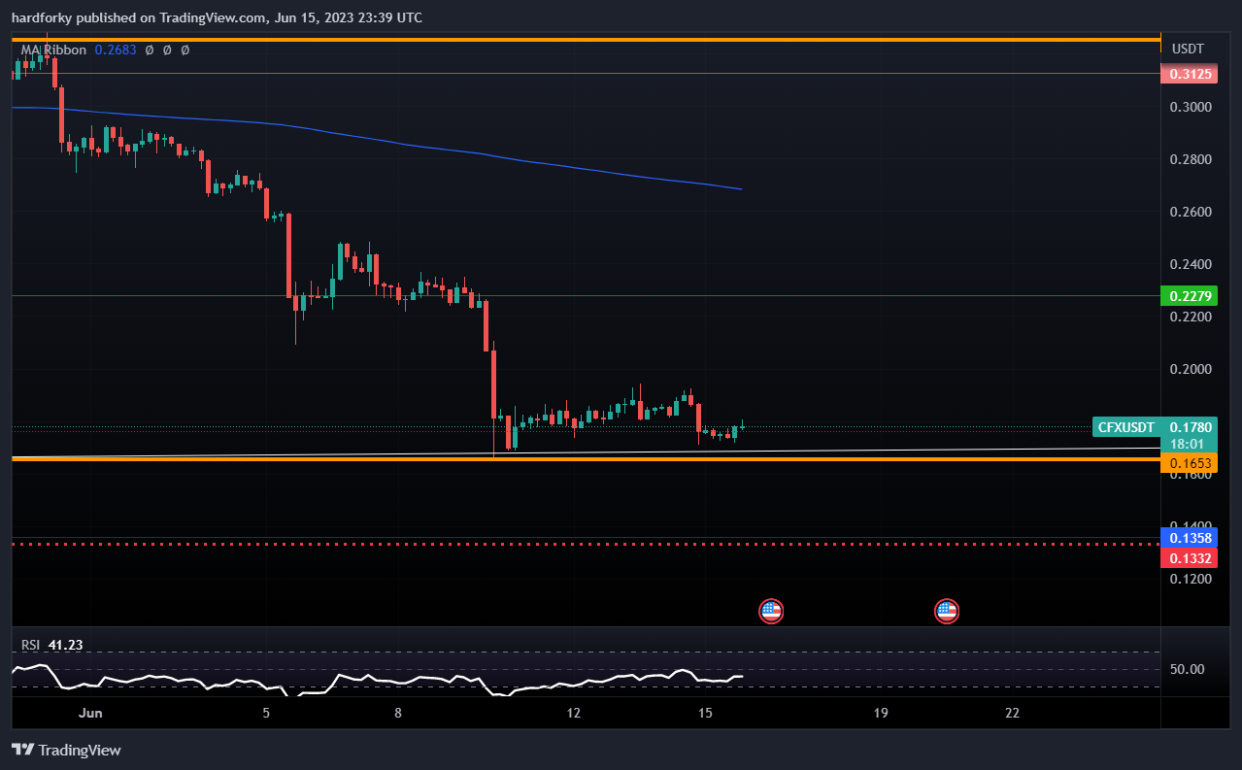
Task: Click the CFXUSDT 0.1780 current price label
Action: coord(1154,427)
